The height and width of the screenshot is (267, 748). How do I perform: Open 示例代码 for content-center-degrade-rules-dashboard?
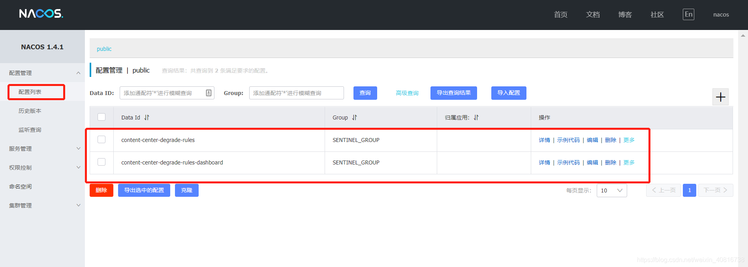click(x=568, y=162)
